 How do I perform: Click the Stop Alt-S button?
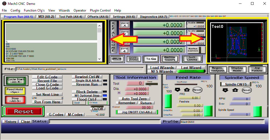coord(15,100)
